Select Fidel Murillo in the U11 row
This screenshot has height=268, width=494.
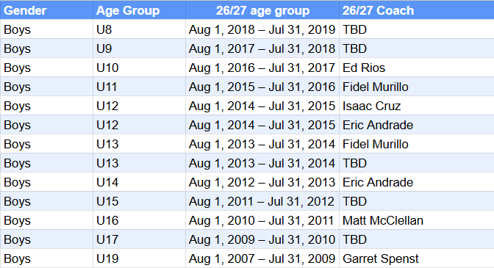coord(417,87)
